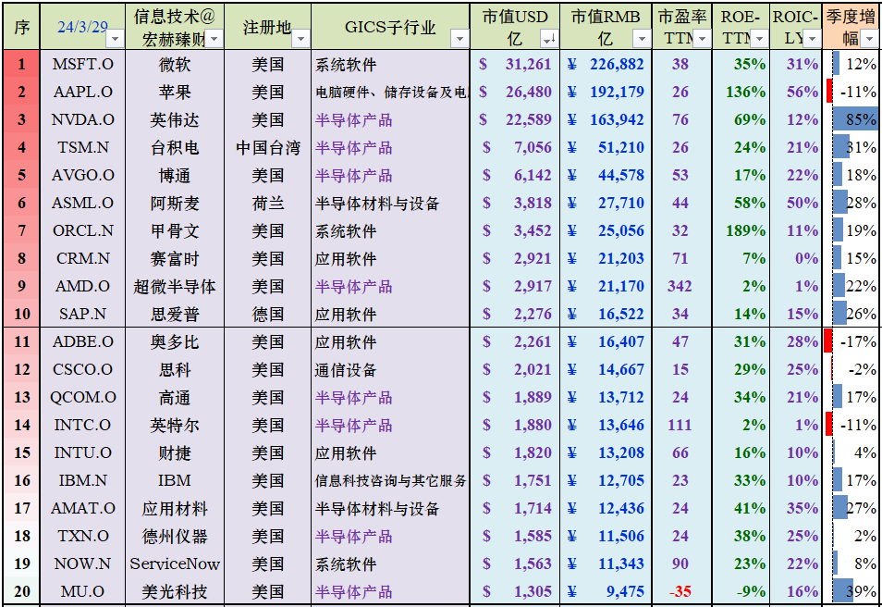Open filter dropdown on 信息技术@宏赫臻财 header
Image resolution: width=882 pixels, height=607 pixels.
(214, 39)
